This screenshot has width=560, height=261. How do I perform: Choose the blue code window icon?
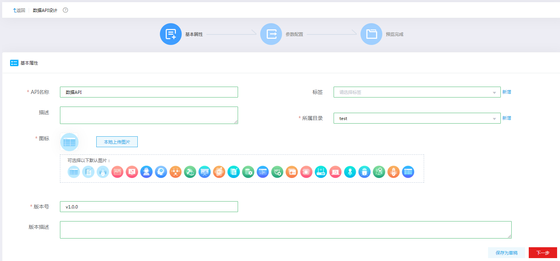[x=263, y=172]
